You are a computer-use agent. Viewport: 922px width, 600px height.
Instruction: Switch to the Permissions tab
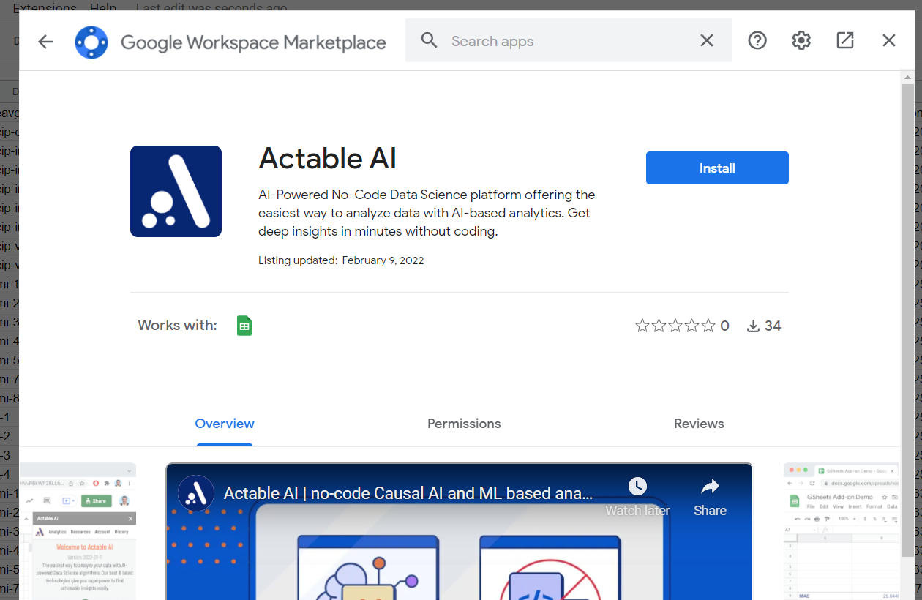pos(464,424)
